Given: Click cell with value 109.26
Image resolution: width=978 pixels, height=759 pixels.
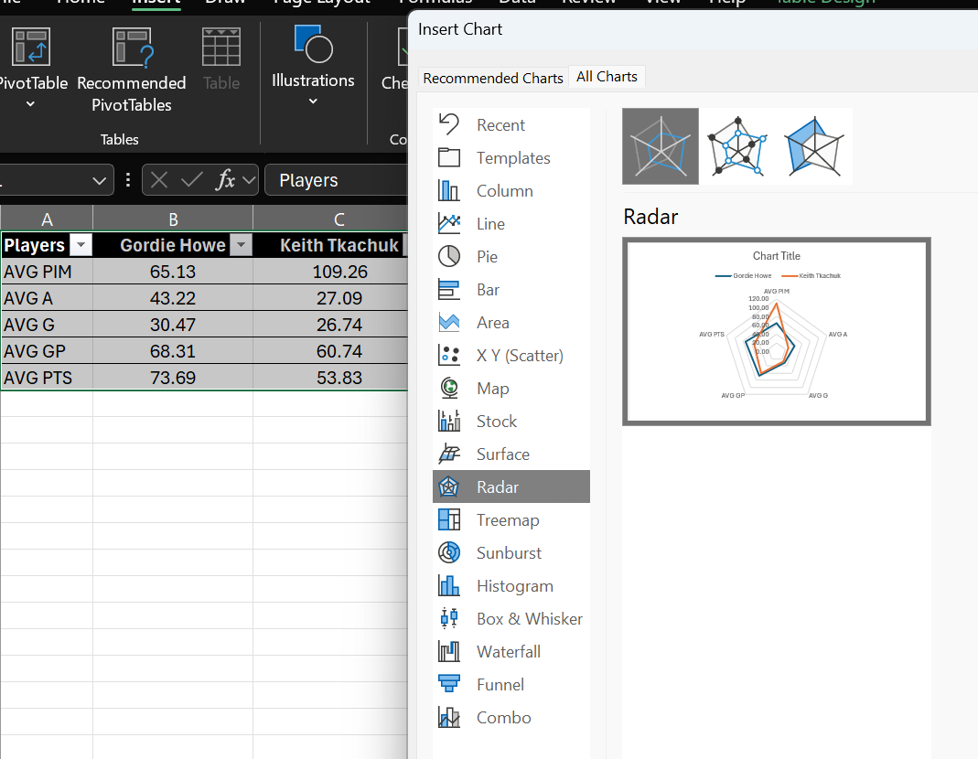Looking at the screenshot, I should [x=330, y=272].
